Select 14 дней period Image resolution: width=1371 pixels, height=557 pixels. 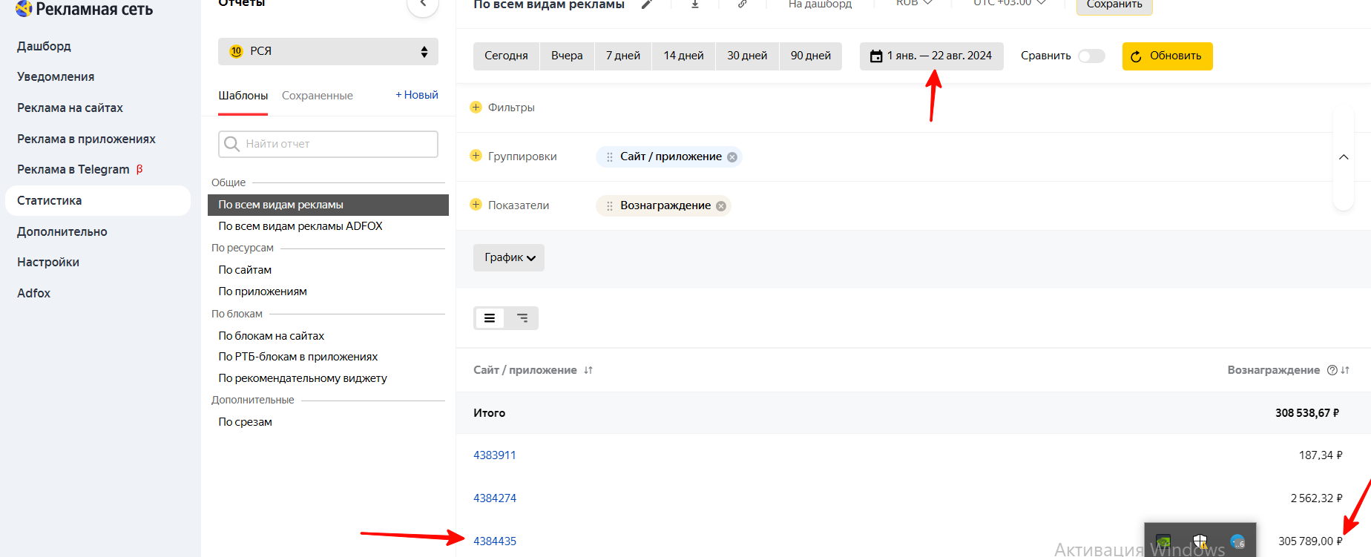[x=683, y=56]
